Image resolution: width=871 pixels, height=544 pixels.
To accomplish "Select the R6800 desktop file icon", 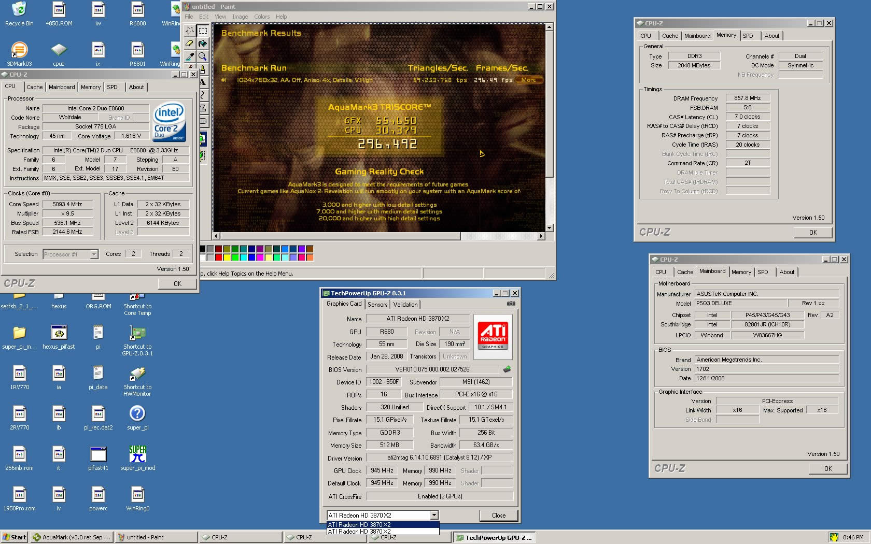I will point(137,14).
